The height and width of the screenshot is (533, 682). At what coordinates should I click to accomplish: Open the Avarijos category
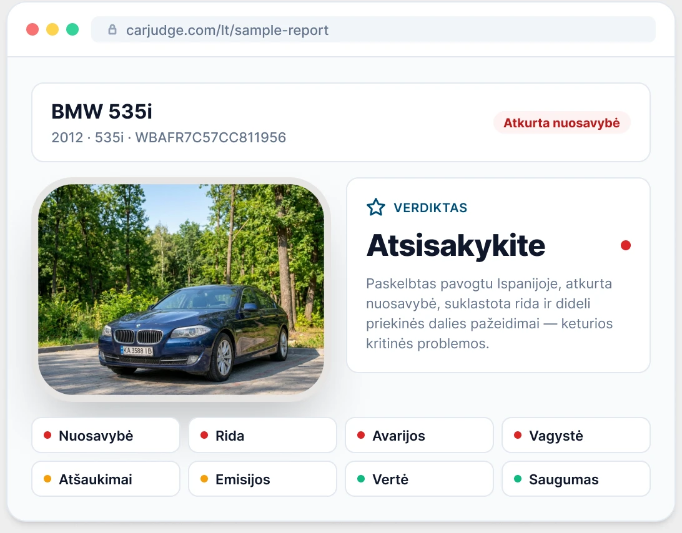(419, 435)
